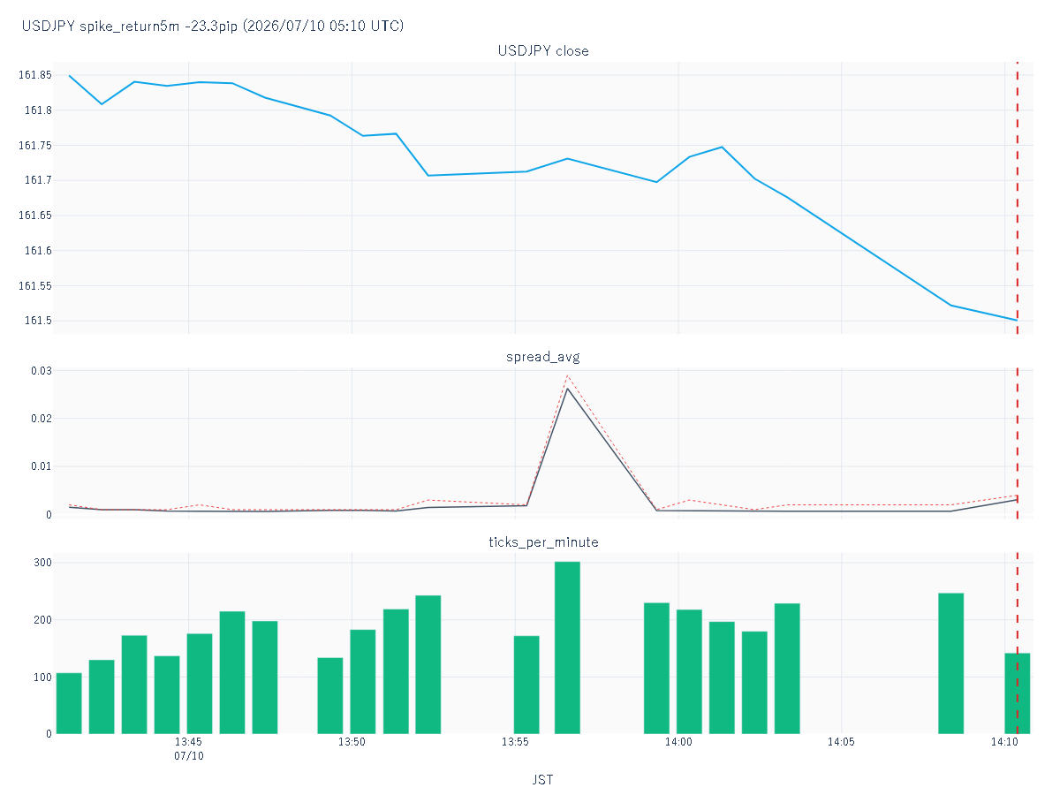Click the close line local peak near 14:01

click(x=722, y=147)
